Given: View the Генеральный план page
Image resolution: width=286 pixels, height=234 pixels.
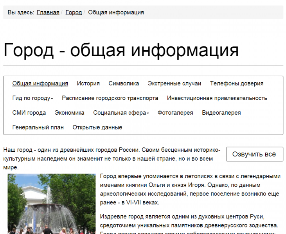Looking at the screenshot, I should tap(38, 128).
